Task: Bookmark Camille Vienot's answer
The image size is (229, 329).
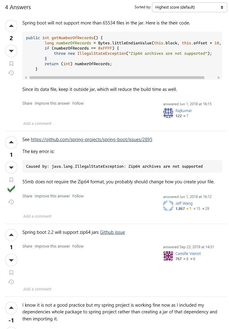Action: [11, 272]
